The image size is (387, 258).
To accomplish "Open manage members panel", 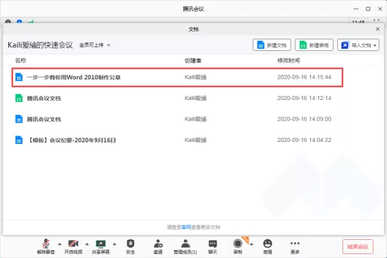I will pos(185,246).
